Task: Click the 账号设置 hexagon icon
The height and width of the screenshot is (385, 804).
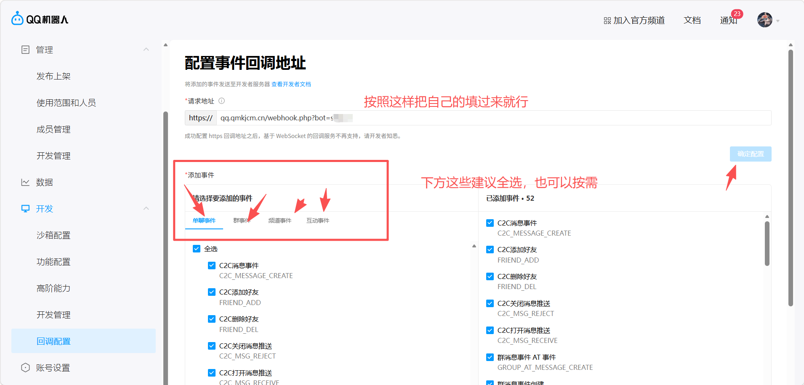Action: [25, 368]
